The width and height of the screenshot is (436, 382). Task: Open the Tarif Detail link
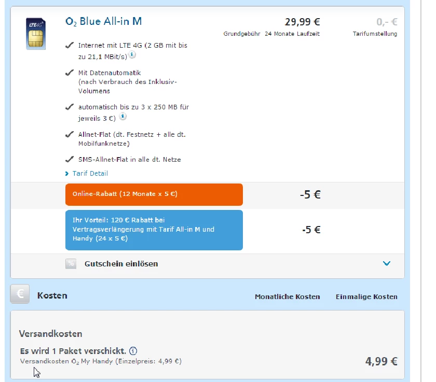[90, 173]
